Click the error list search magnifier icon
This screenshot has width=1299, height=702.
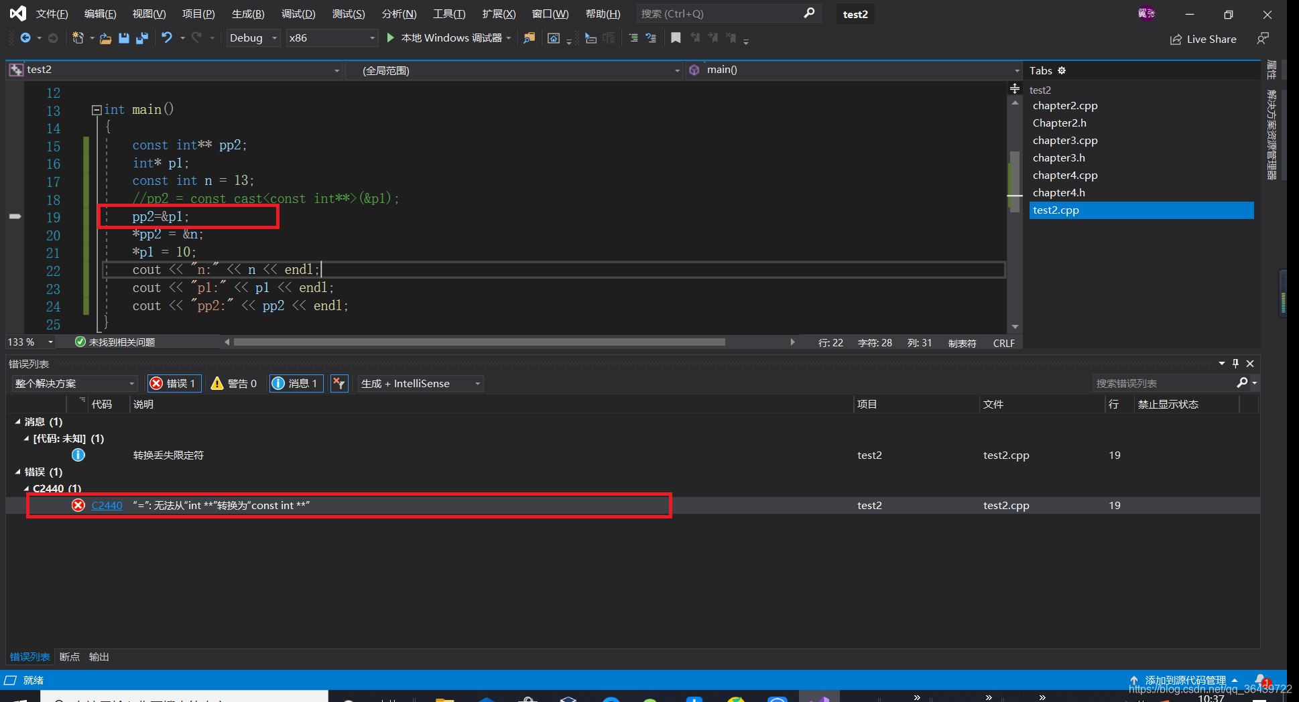(1242, 382)
